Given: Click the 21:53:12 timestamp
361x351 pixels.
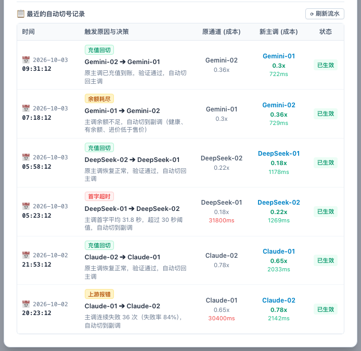Looking at the screenshot, I should point(36,265).
